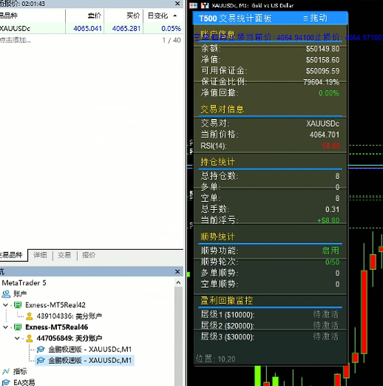This screenshot has width=383, height=386.
Task: Collapse the Exness-MT5Real46 tree node
Action: pyautogui.click(x=5, y=327)
